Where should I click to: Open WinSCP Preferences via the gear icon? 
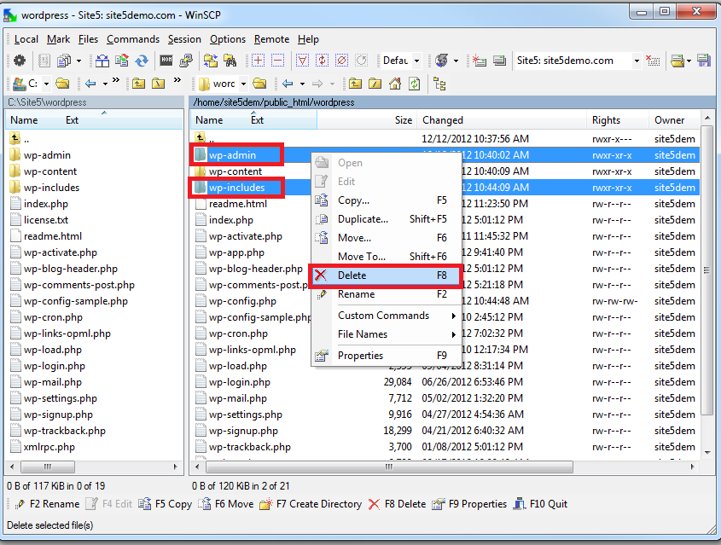[19, 61]
